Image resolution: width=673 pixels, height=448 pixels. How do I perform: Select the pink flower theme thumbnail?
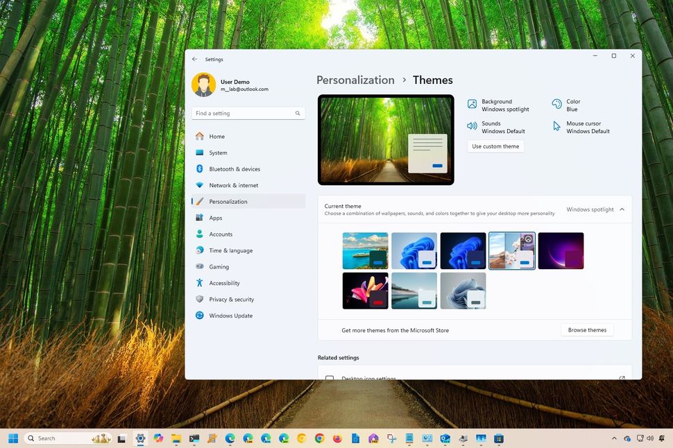(x=365, y=291)
